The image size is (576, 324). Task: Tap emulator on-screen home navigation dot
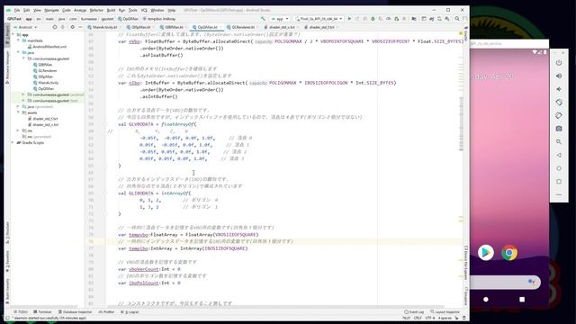(486, 300)
